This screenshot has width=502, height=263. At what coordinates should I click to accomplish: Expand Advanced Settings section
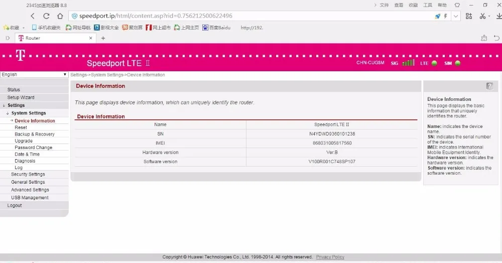click(30, 190)
